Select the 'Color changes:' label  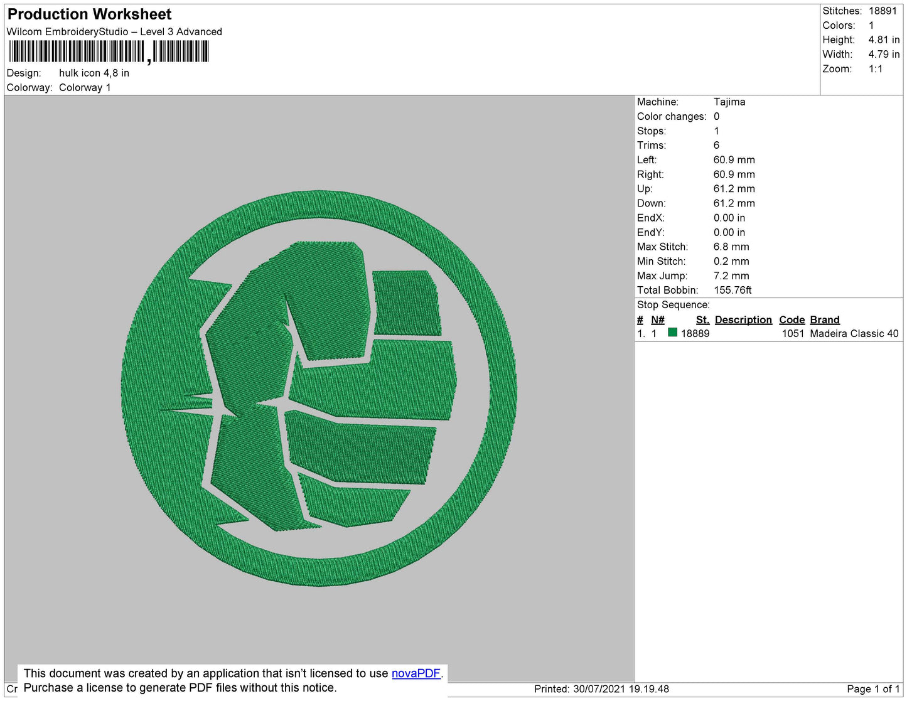point(672,116)
